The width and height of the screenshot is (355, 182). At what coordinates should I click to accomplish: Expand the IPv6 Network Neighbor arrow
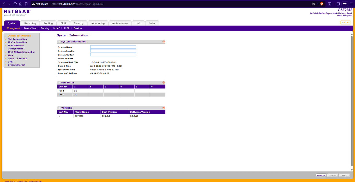[5, 52]
